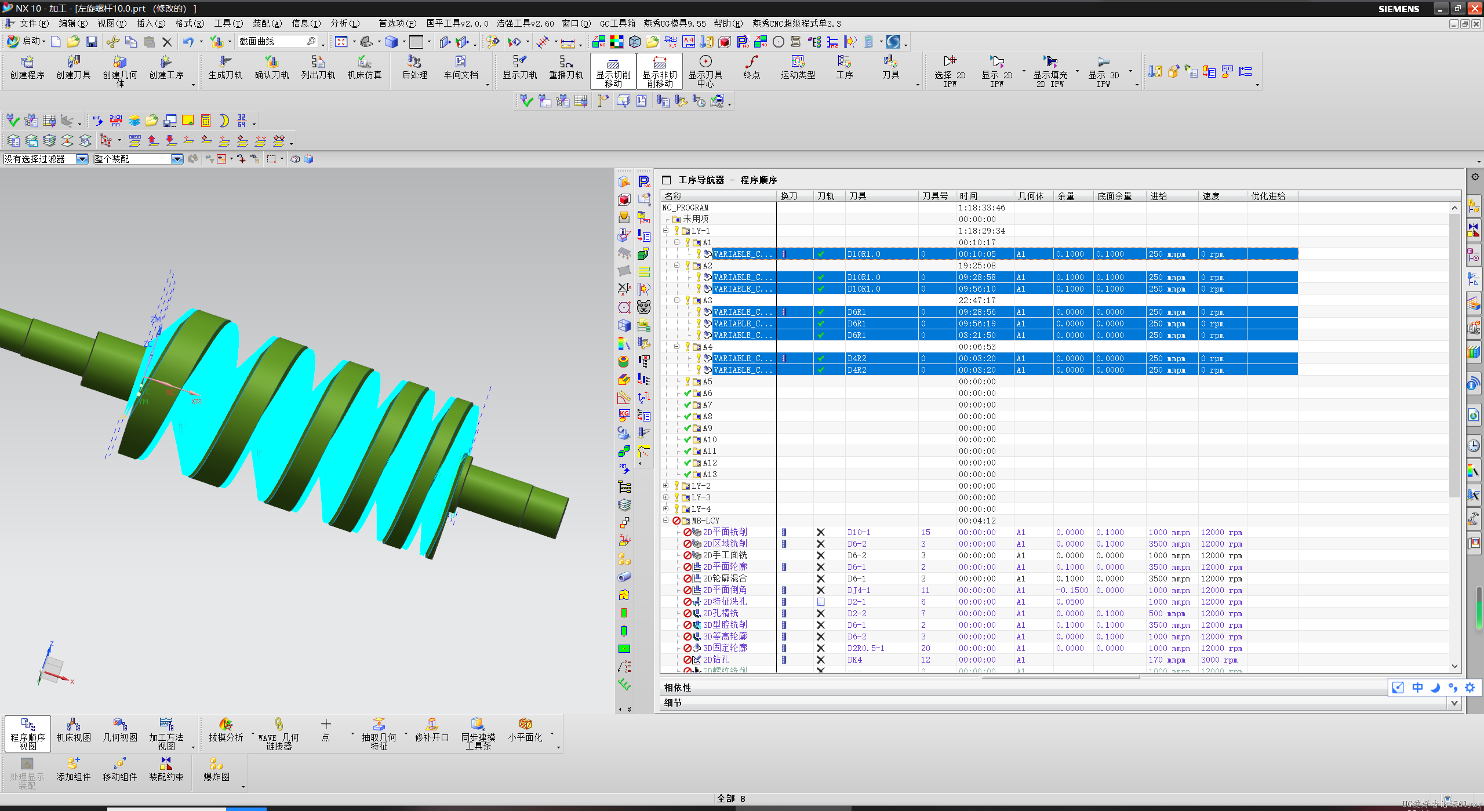
Task: Toggle the 工序导航器 title checkbox
Action: (667, 180)
